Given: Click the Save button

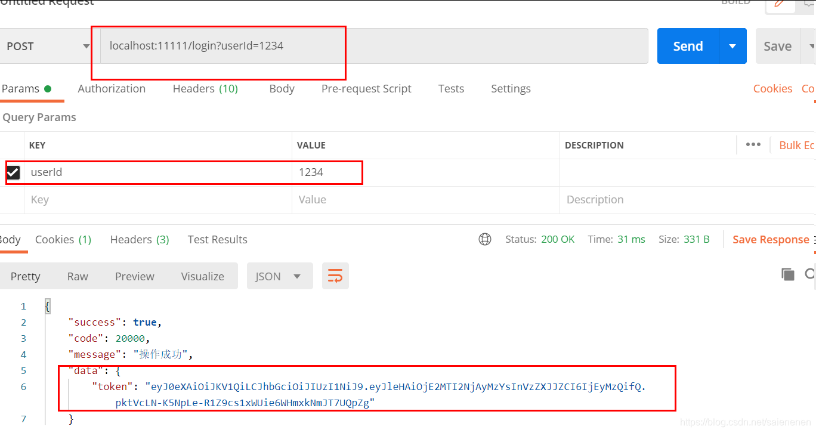Looking at the screenshot, I should [778, 46].
